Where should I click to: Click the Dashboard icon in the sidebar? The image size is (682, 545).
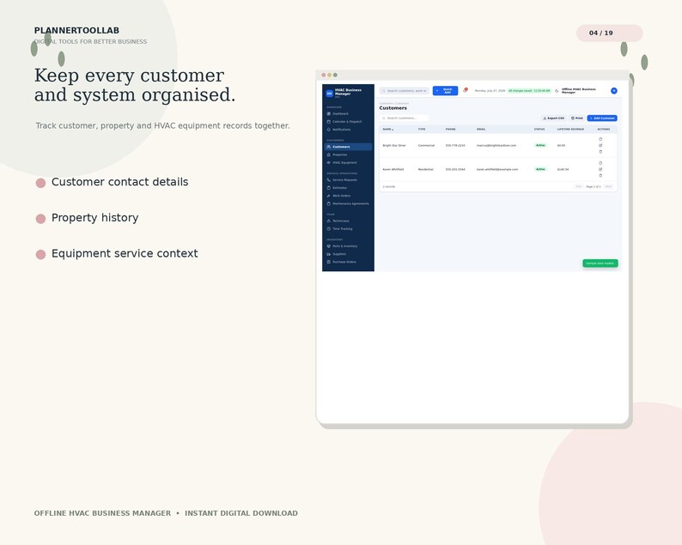pyautogui.click(x=328, y=113)
